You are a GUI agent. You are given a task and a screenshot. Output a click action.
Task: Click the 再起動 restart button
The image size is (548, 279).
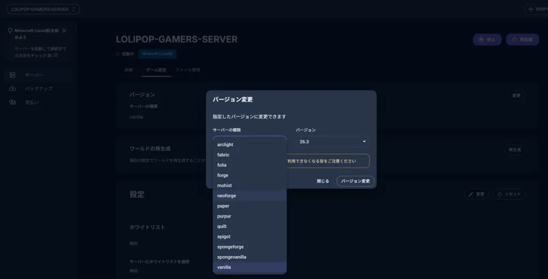tap(522, 39)
